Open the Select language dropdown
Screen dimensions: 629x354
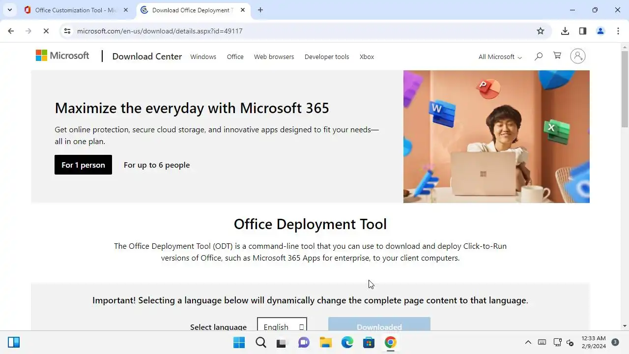coord(282,324)
